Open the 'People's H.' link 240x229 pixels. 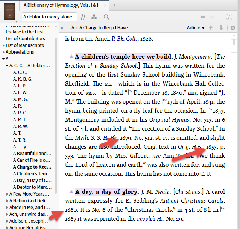[x=150, y=219]
